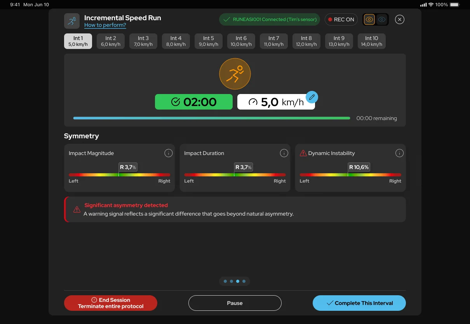The height and width of the screenshot is (324, 470).
Task: Open the How to perform? link
Action: pos(105,25)
